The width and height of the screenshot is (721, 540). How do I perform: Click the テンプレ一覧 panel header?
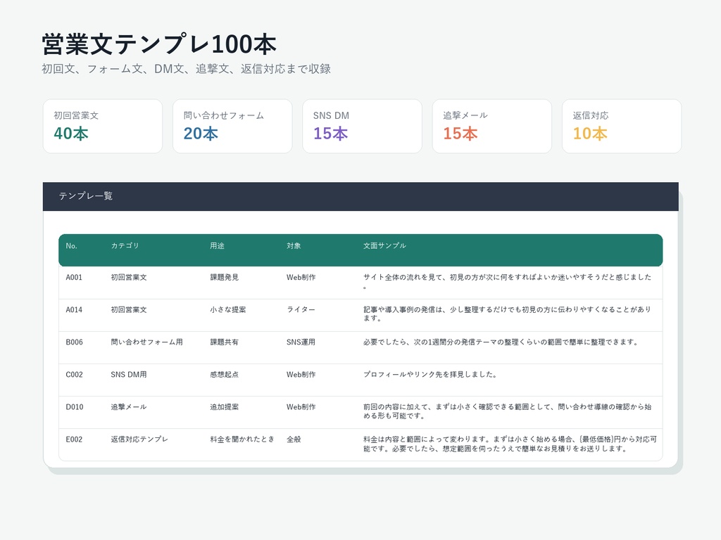(360, 197)
